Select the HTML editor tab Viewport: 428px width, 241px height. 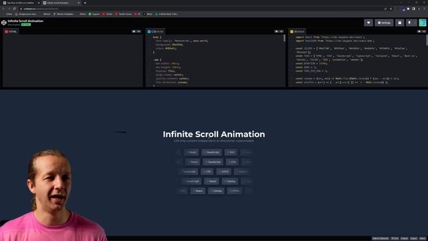pyautogui.click(x=11, y=31)
